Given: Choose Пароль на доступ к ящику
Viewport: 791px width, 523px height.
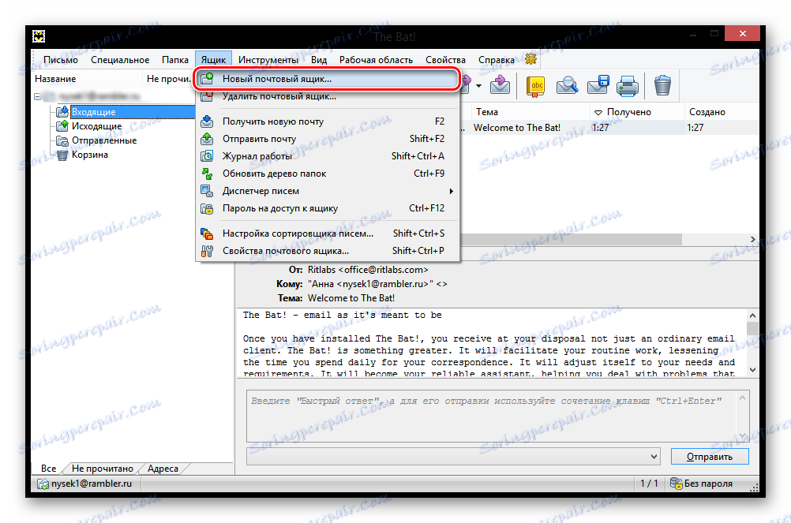Looking at the screenshot, I should pos(328,208).
